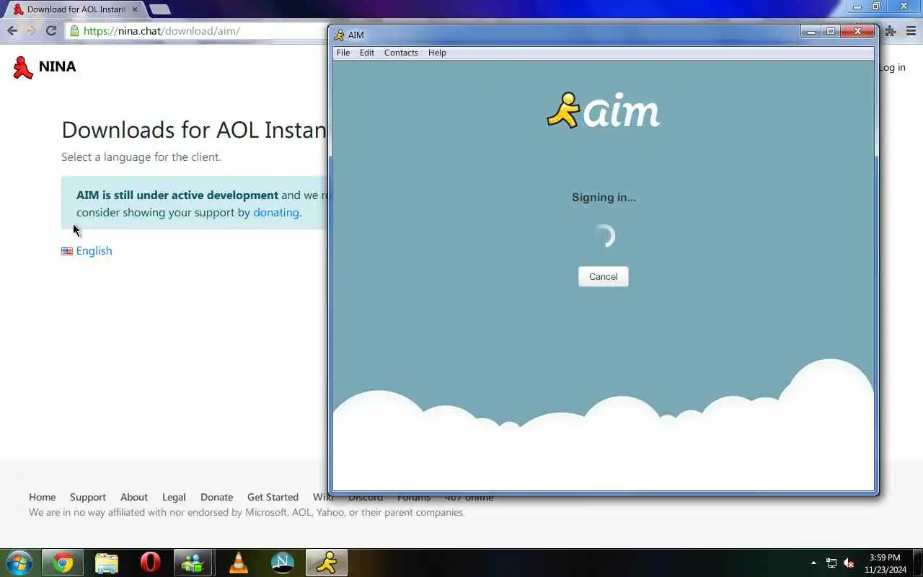
Task: Click the muted volume tray icon
Action: coord(849,563)
